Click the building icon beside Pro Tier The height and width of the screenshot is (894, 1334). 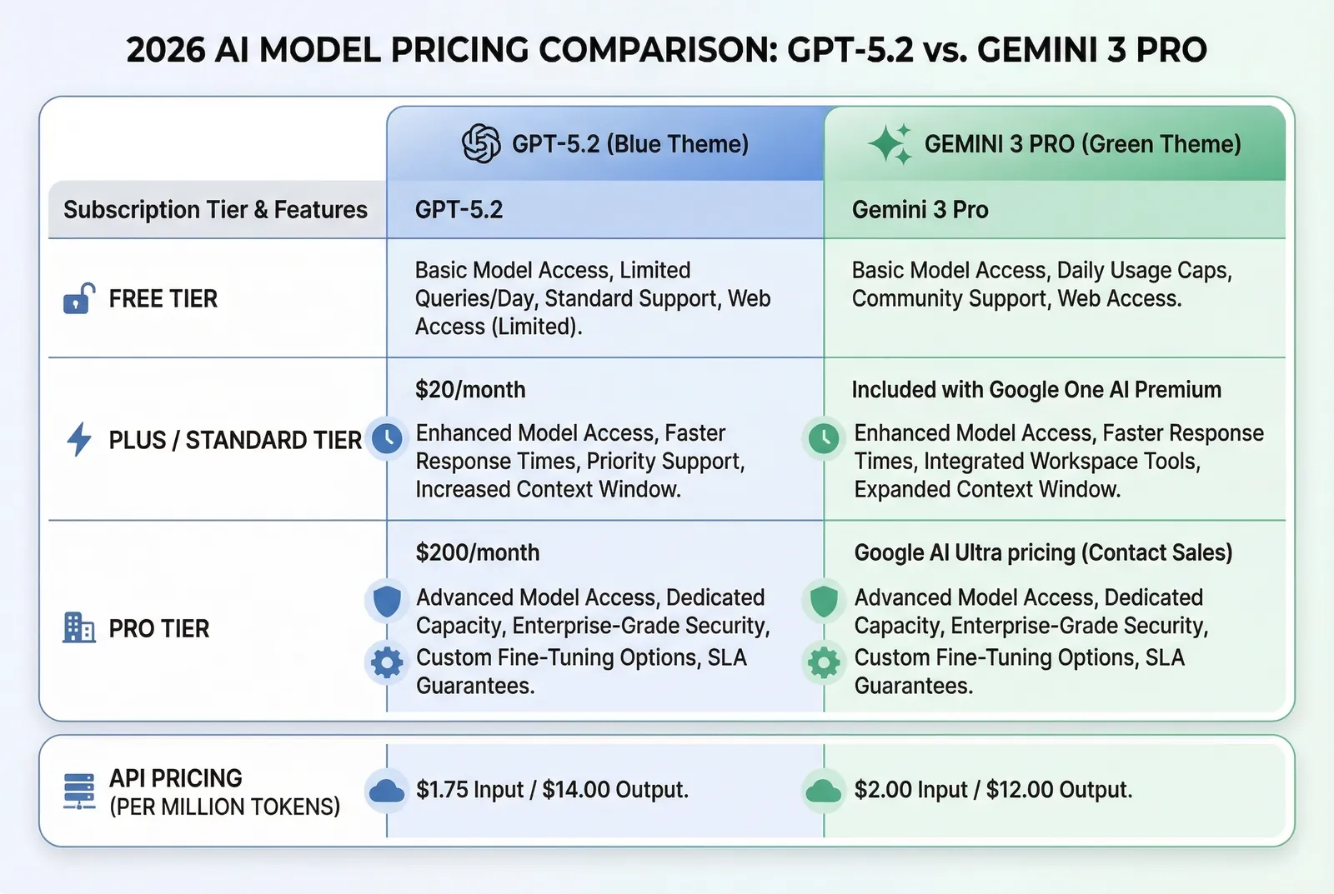pos(79,628)
